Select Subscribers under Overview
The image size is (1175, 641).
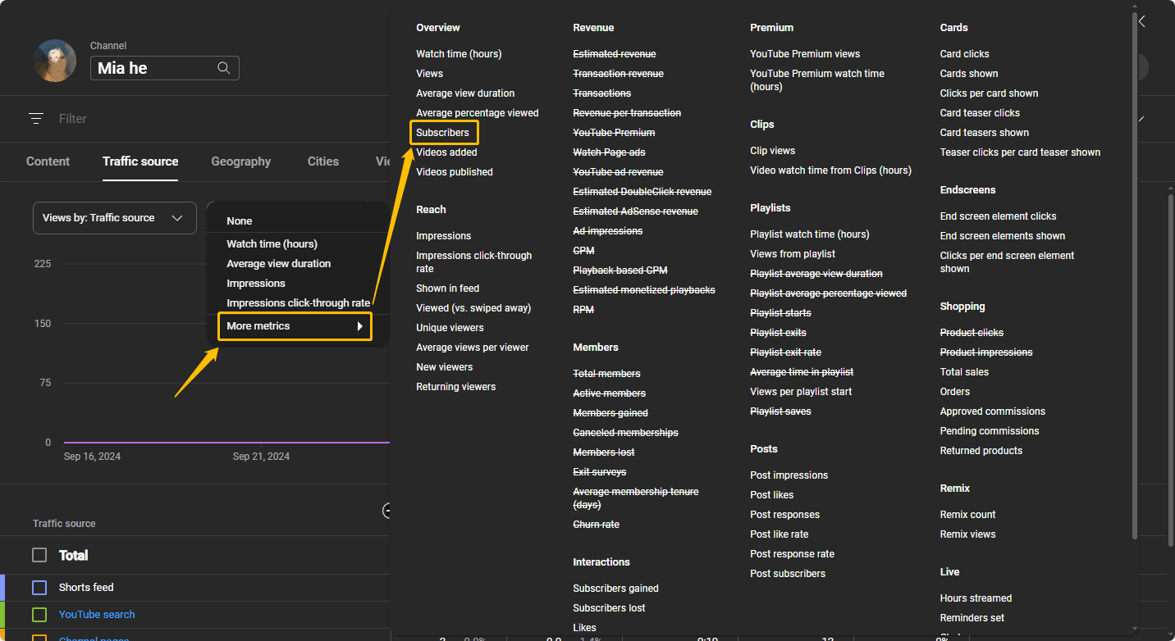442,133
